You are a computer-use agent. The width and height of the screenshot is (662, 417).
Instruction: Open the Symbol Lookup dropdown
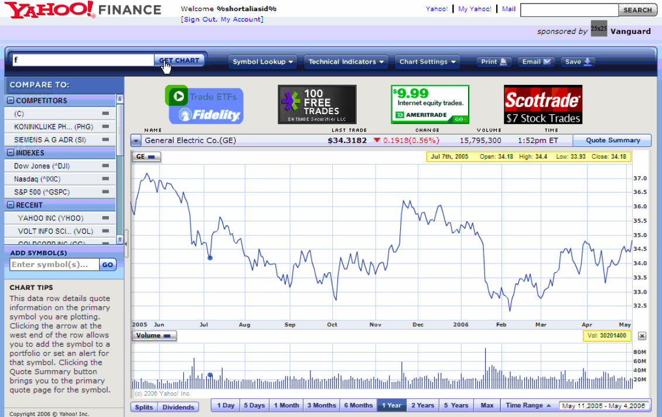[262, 61]
